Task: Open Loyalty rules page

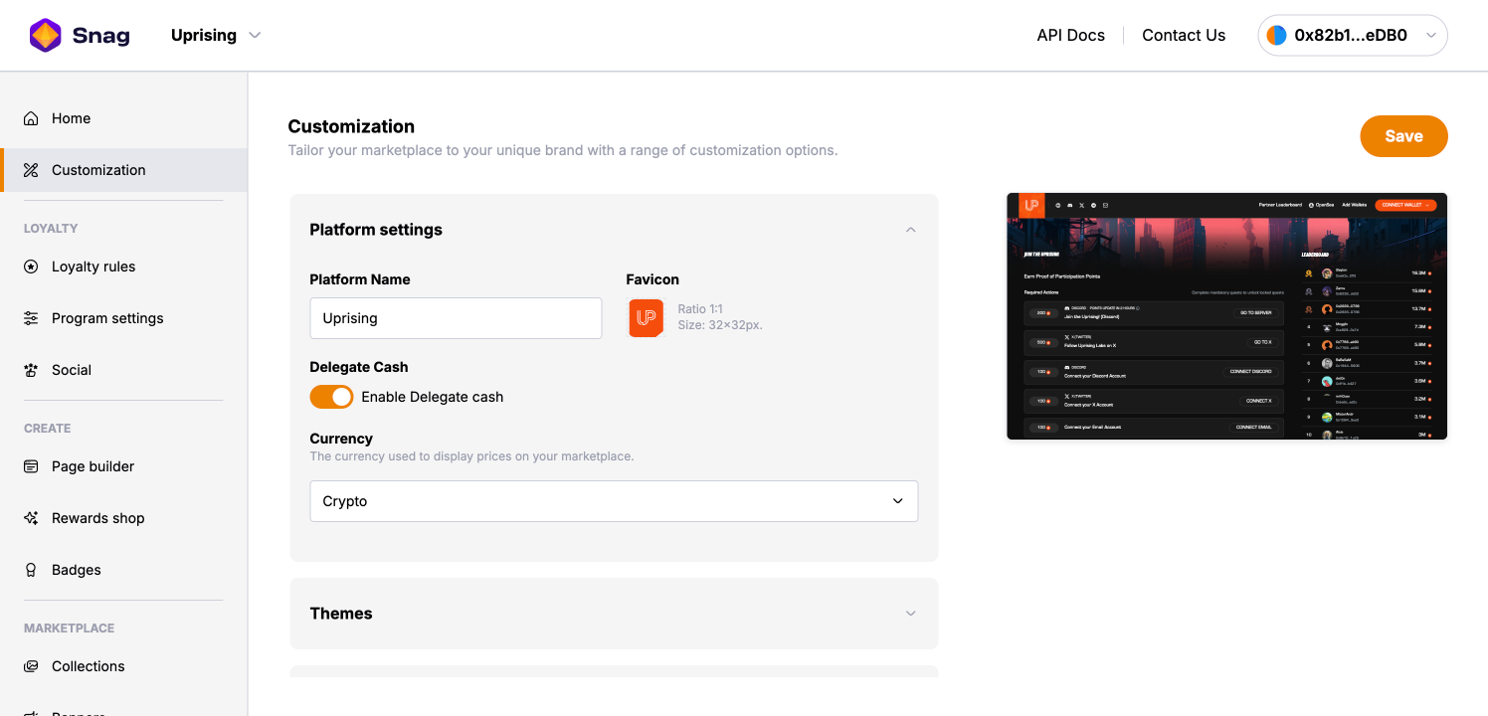Action: pos(123,267)
